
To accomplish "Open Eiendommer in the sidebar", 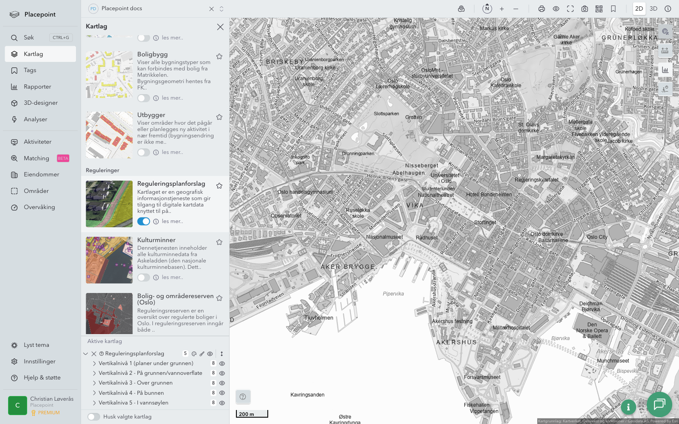I will (x=41, y=175).
